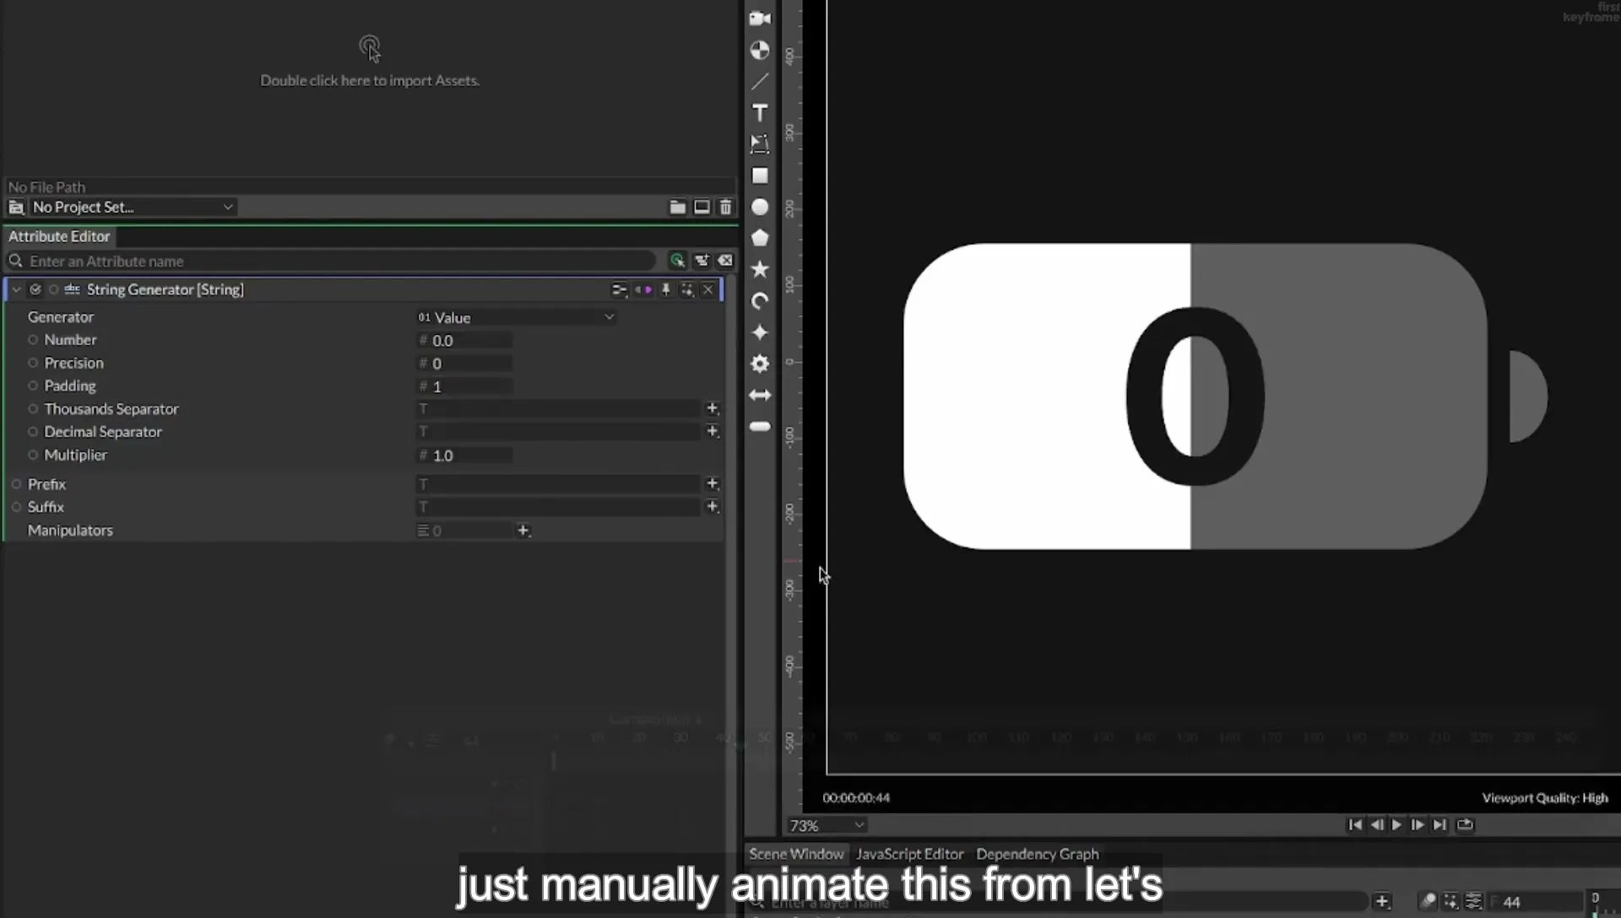Select the Star shape tool

click(x=760, y=269)
